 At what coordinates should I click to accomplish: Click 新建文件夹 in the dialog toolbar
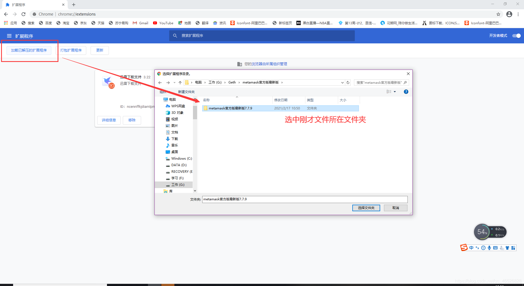tap(186, 92)
